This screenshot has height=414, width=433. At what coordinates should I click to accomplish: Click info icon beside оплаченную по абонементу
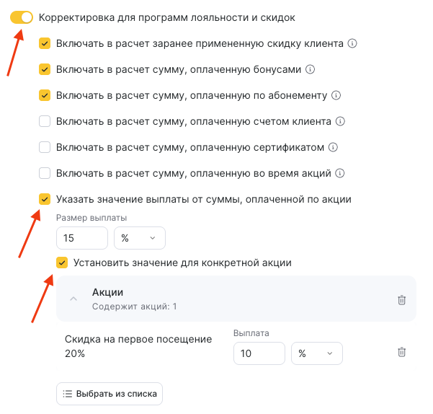coord(336,95)
